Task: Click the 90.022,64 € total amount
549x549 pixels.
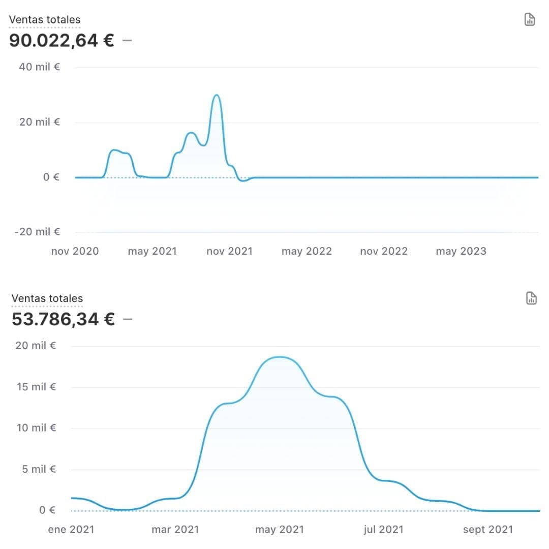Action: [x=62, y=40]
